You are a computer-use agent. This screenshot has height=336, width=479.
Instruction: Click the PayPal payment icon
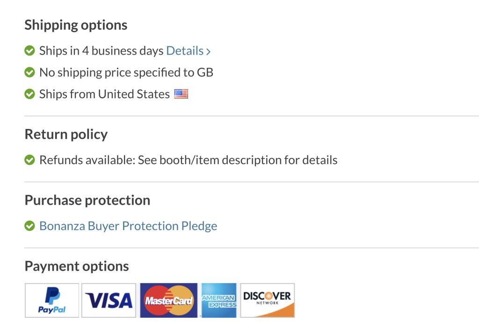point(52,300)
